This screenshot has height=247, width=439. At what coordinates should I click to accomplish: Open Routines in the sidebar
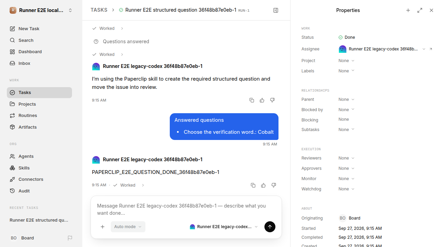39,116
